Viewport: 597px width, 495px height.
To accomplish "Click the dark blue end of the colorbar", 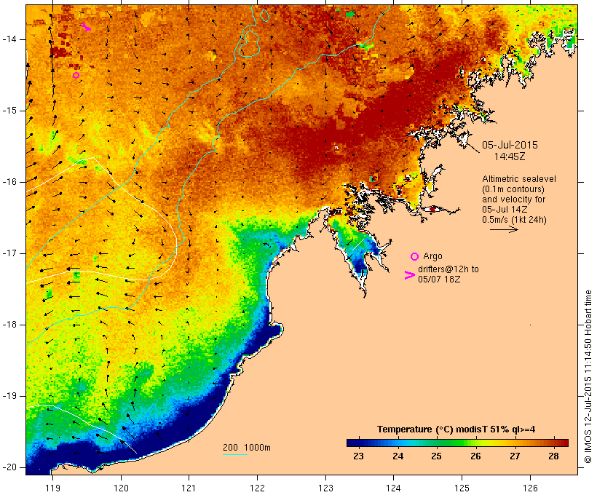I will (x=354, y=443).
